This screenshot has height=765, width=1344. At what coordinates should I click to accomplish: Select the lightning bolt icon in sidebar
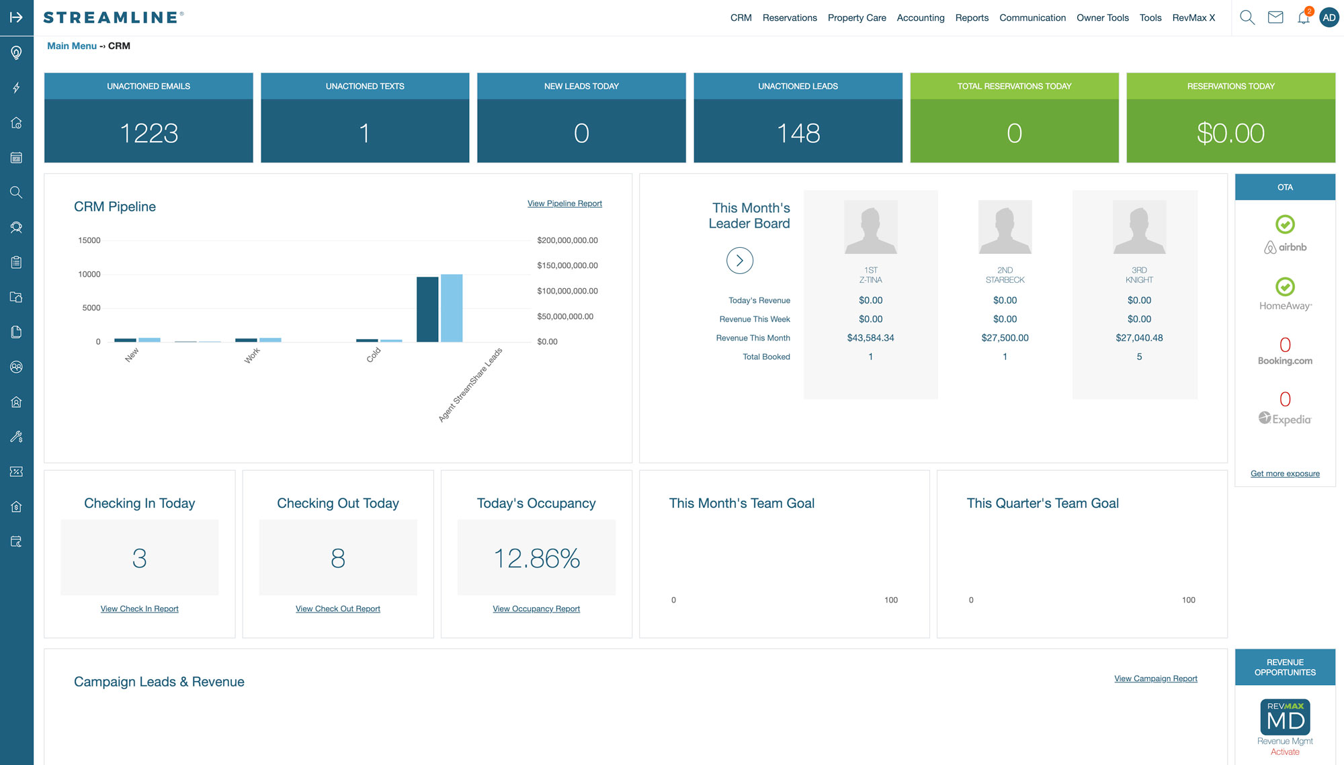(x=17, y=88)
